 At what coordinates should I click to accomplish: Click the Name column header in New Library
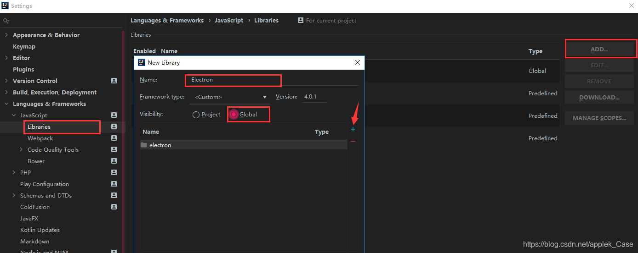click(x=151, y=132)
